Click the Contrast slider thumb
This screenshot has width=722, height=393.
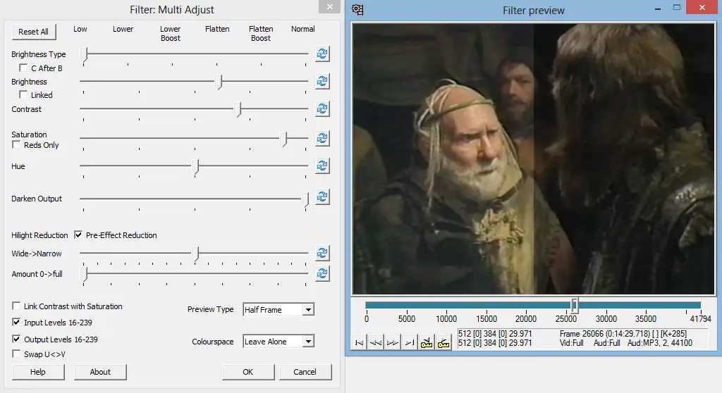[x=238, y=110]
